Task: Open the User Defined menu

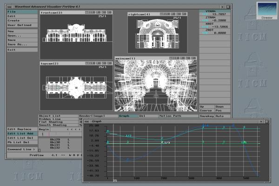Action: tap(22, 25)
